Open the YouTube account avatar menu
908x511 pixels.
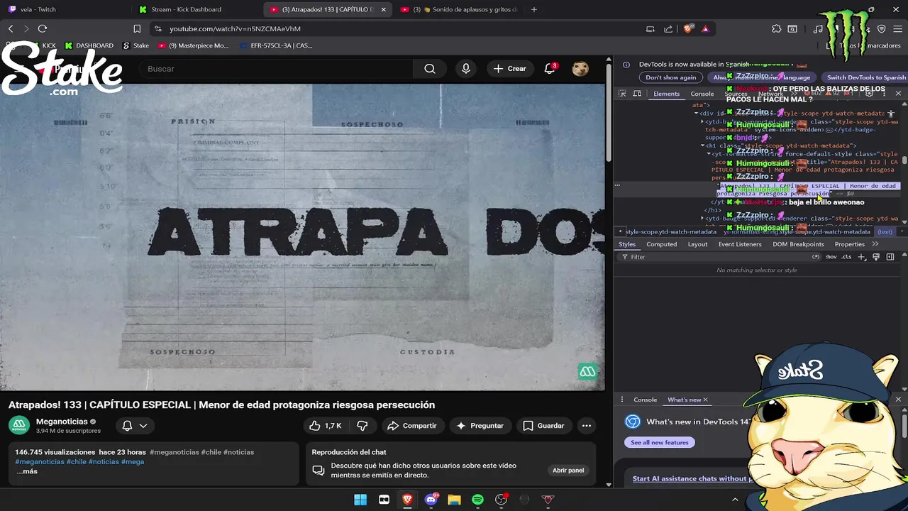(x=580, y=69)
